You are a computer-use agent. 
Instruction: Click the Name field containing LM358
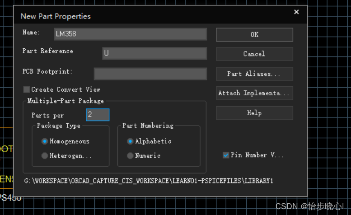coord(129,34)
